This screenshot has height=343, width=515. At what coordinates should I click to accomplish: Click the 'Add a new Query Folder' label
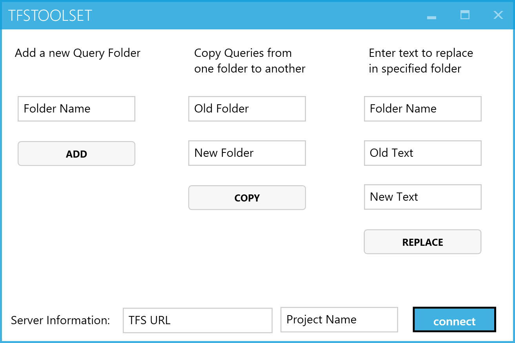tap(78, 53)
